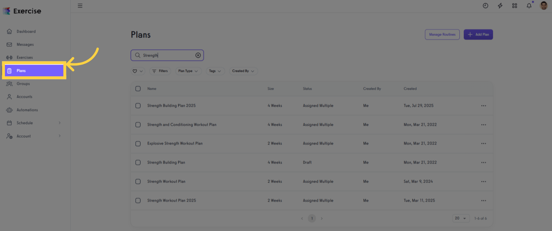Click the magnifier search icon
Image resolution: width=552 pixels, height=231 pixels.
(137, 55)
